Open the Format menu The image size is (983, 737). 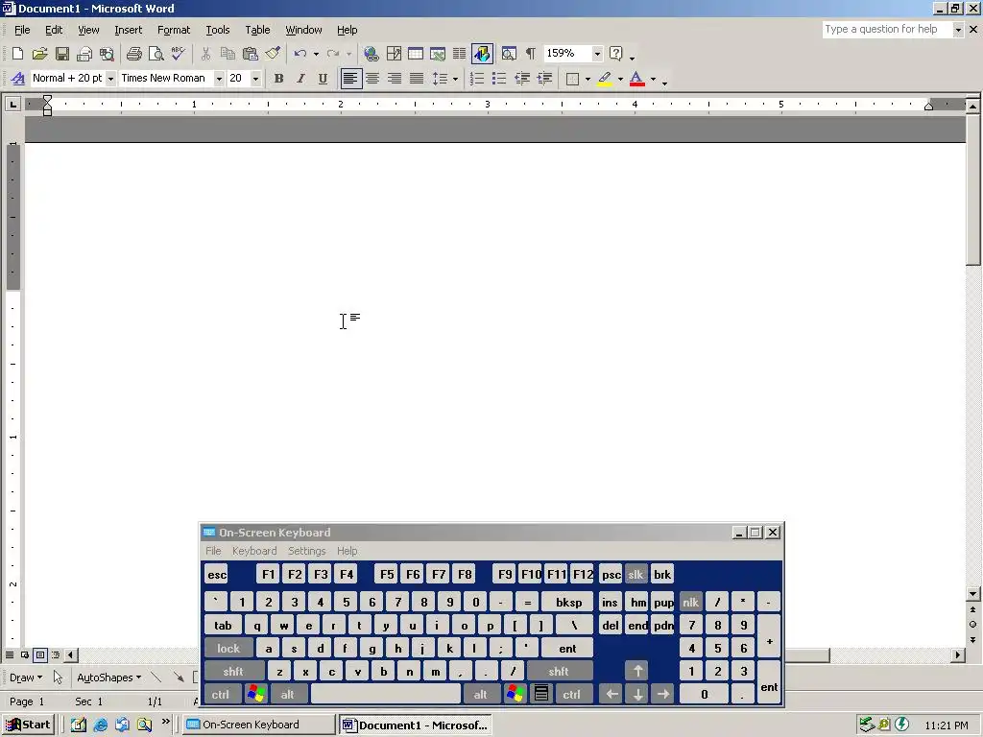tap(174, 30)
